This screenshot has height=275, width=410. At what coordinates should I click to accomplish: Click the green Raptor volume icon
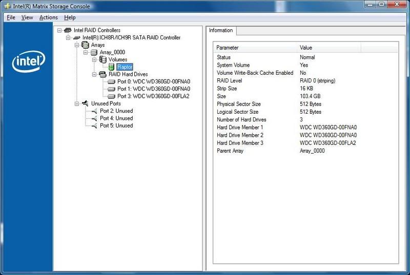[x=111, y=67]
